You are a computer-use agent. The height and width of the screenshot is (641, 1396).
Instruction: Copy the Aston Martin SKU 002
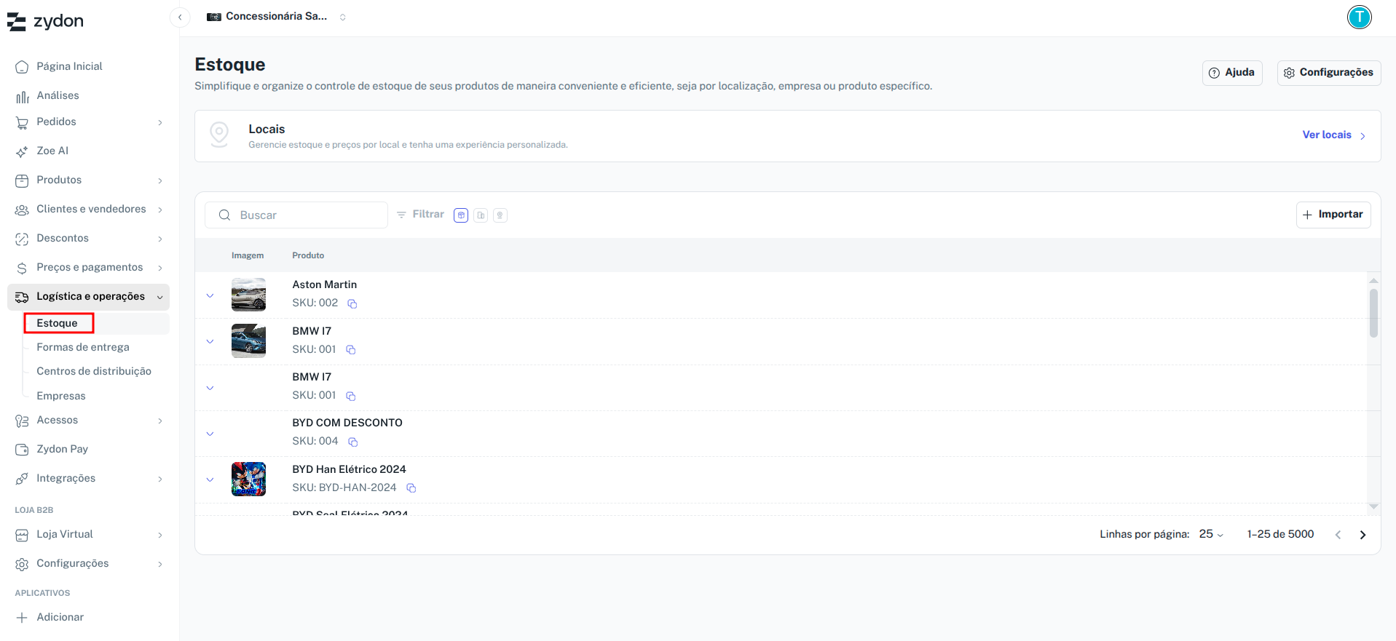352,303
